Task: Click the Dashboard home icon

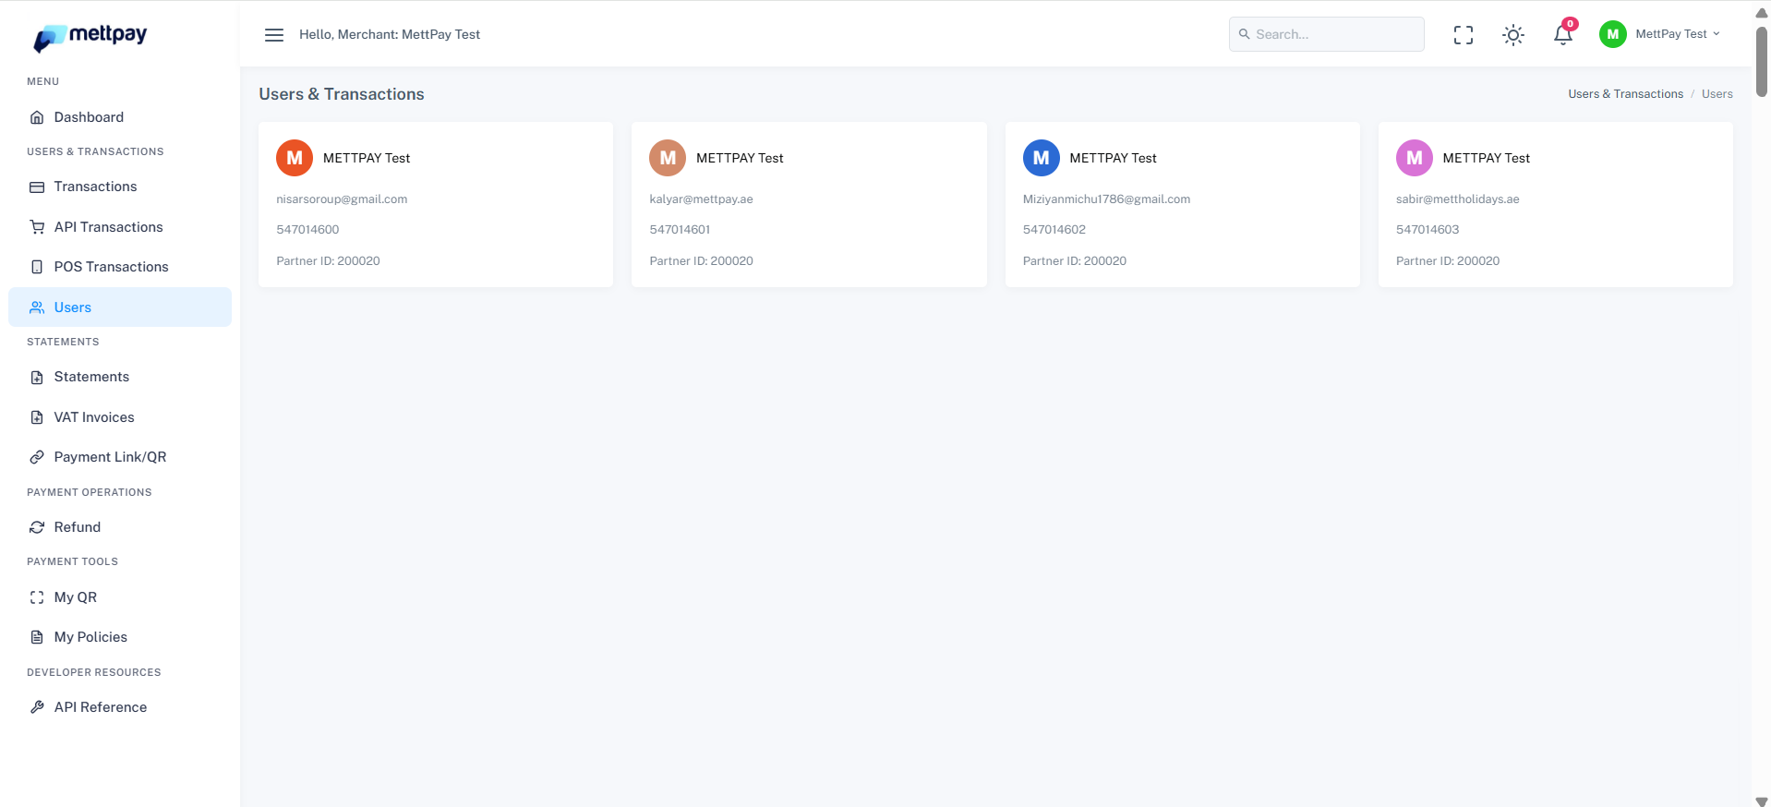Action: tap(37, 117)
